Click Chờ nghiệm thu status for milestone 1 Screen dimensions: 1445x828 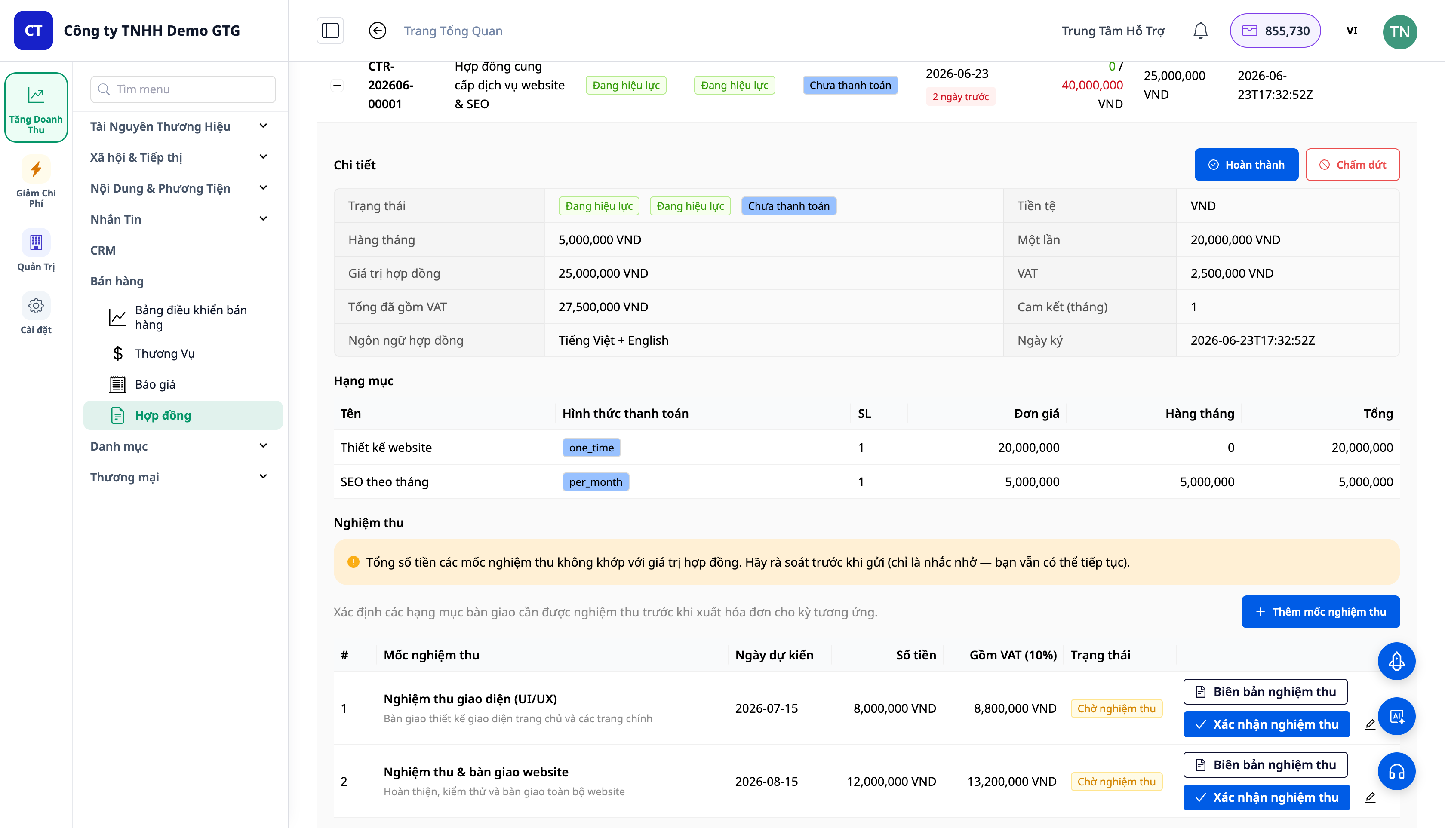1116,708
